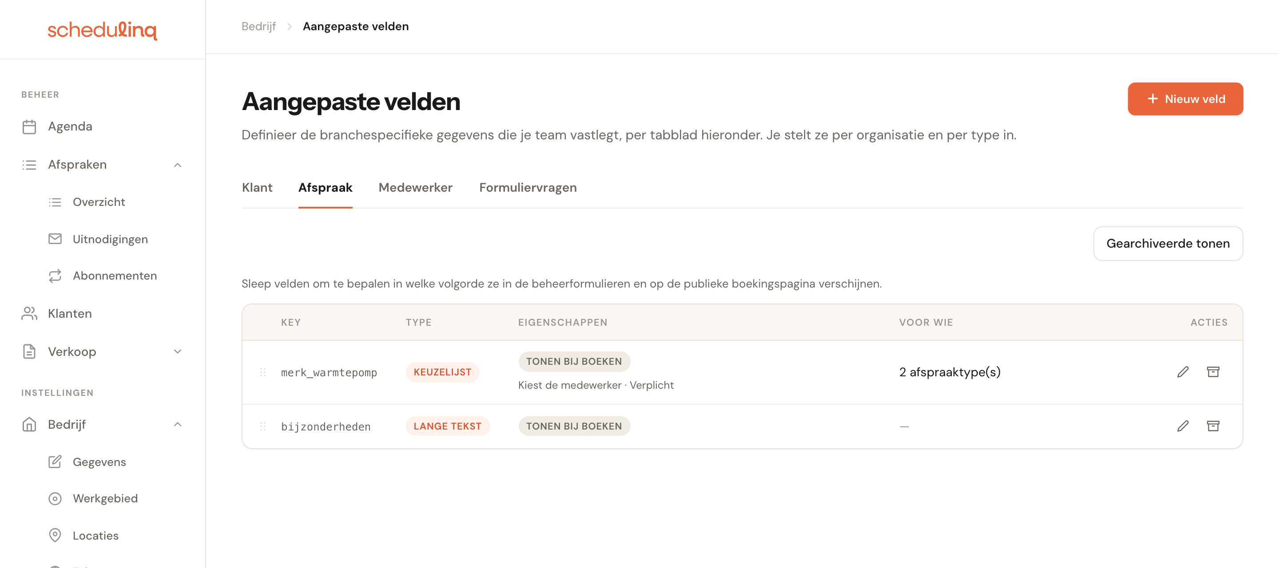Collapse the Bedrijf menu chevron

tap(178, 424)
